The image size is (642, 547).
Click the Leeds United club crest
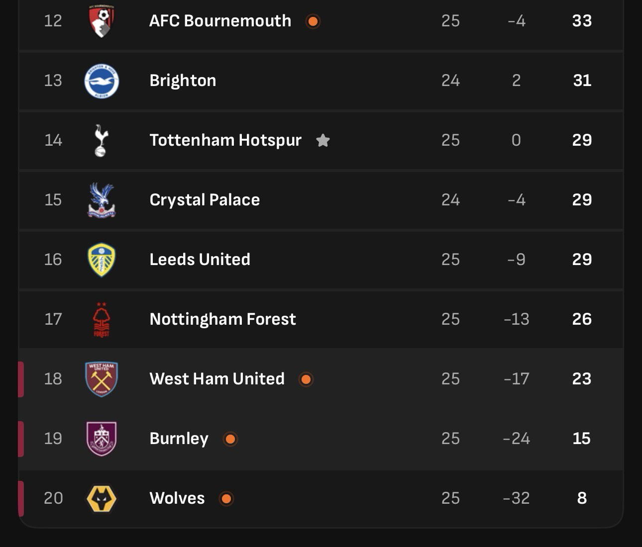pyautogui.click(x=102, y=260)
